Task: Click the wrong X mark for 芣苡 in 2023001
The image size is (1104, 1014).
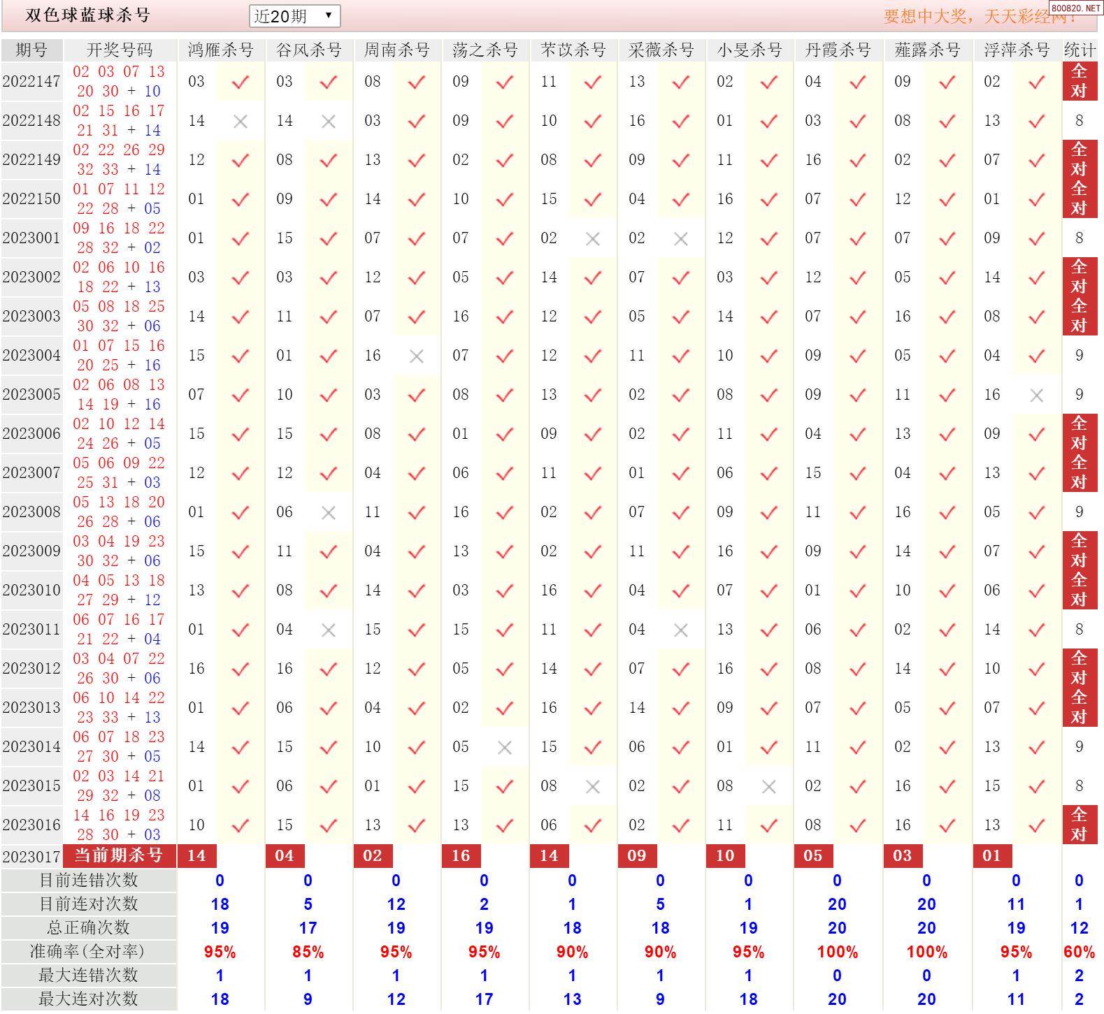Action: coord(593,239)
